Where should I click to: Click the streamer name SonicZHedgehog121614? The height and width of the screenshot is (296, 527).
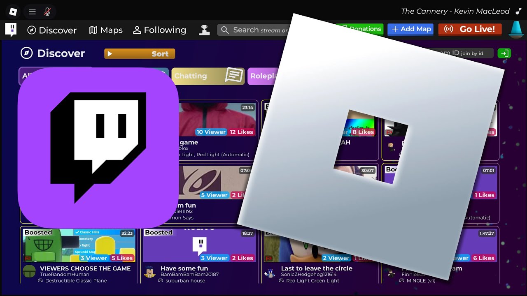point(309,274)
